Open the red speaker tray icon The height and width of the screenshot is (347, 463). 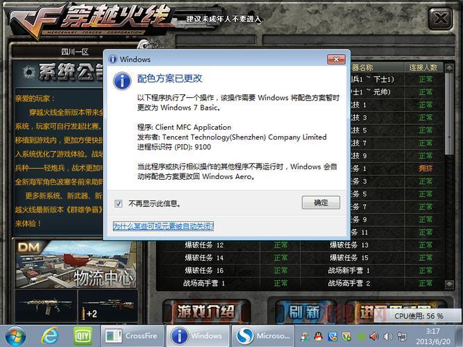coord(374,337)
